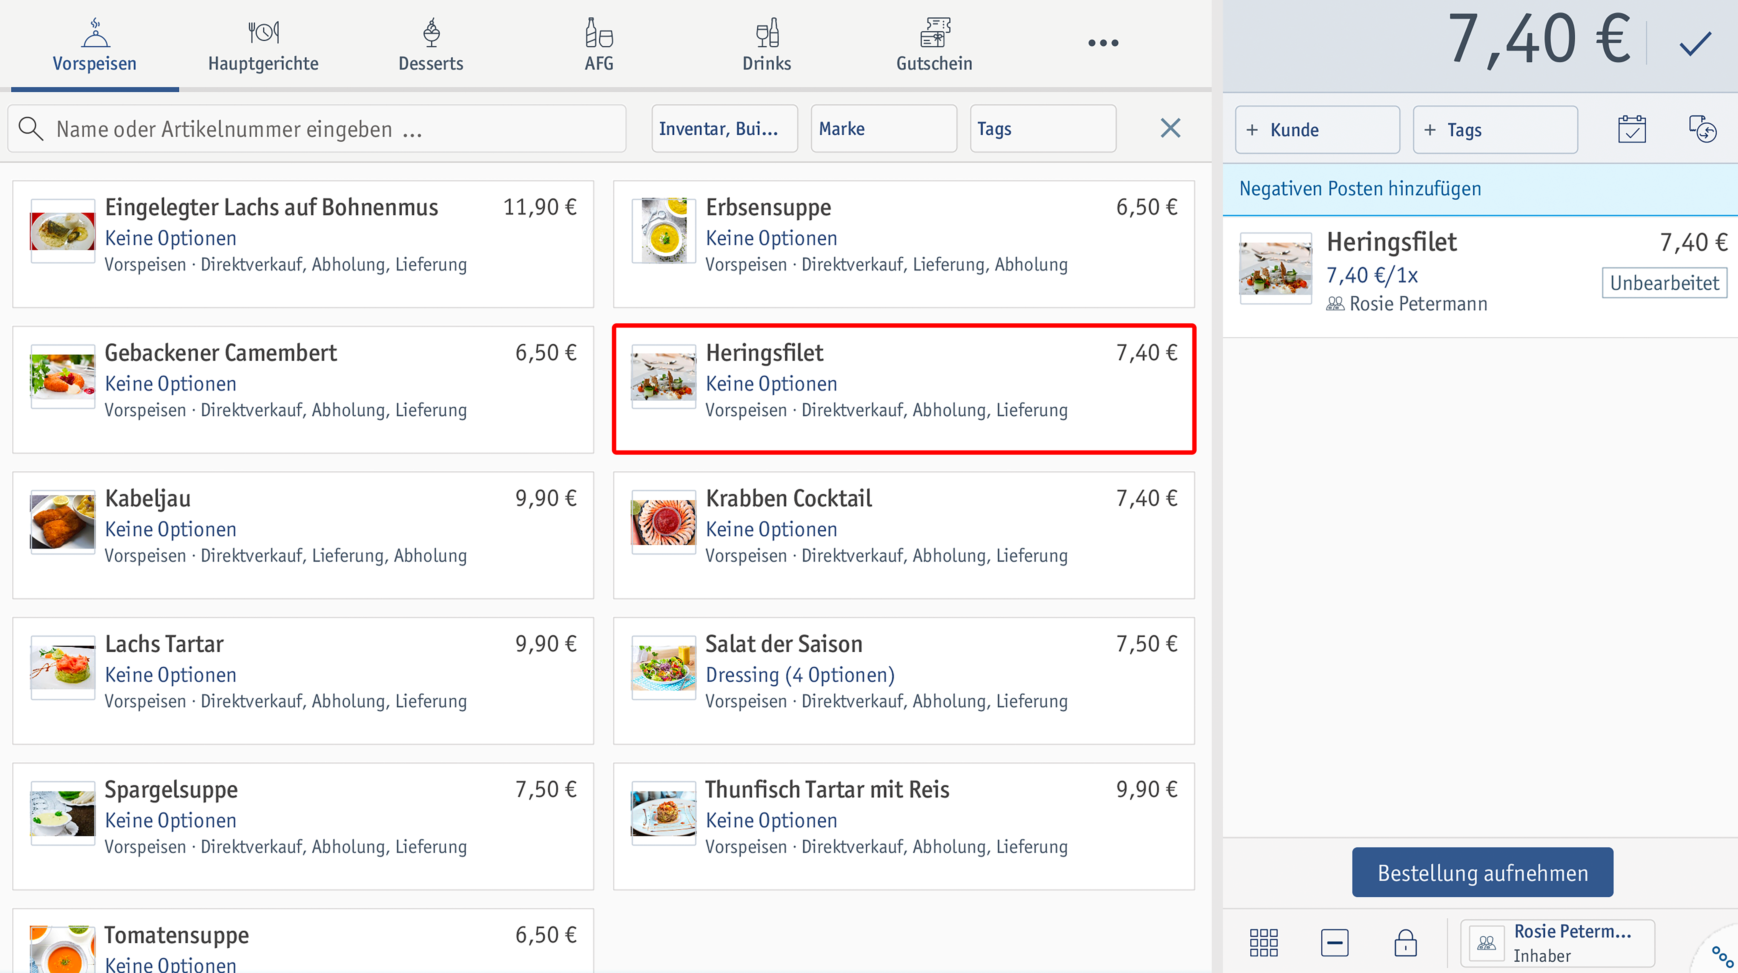Click the 11,90 € price of Eingelegter Lachs
1738x973 pixels.
[540, 207]
